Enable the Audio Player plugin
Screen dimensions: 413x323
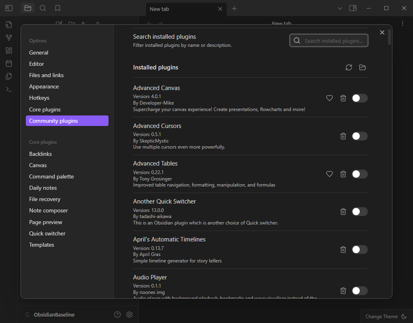coord(360,290)
